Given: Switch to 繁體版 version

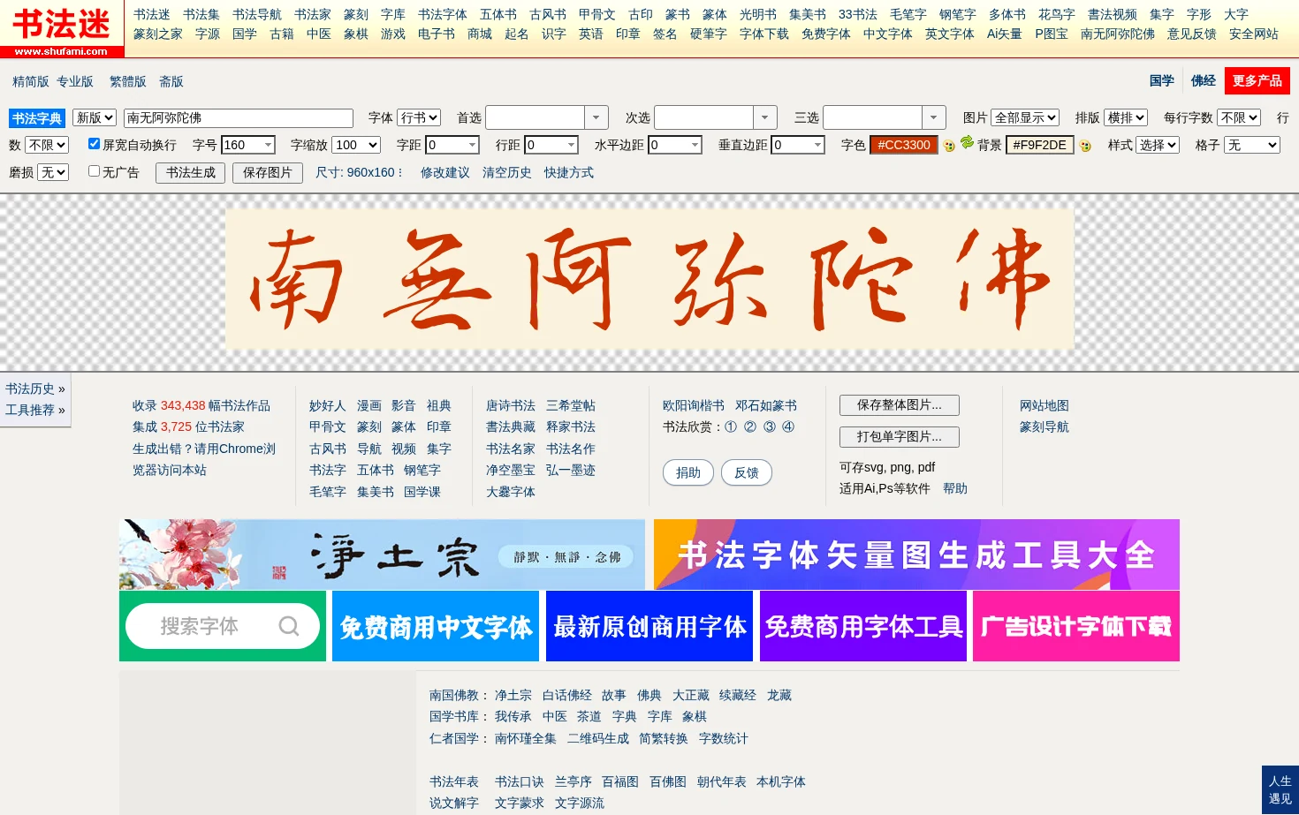Looking at the screenshot, I should [x=128, y=81].
